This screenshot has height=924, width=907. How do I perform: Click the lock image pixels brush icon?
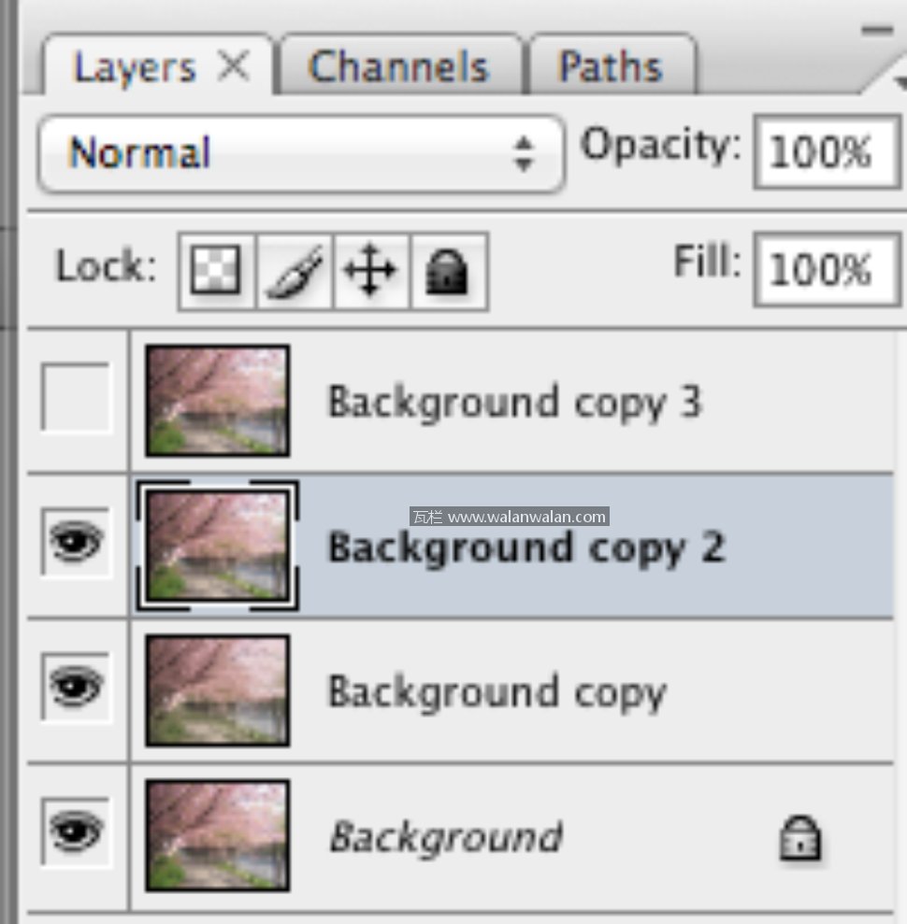(x=294, y=271)
